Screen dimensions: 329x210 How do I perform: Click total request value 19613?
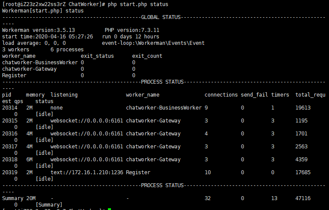(x=303, y=108)
